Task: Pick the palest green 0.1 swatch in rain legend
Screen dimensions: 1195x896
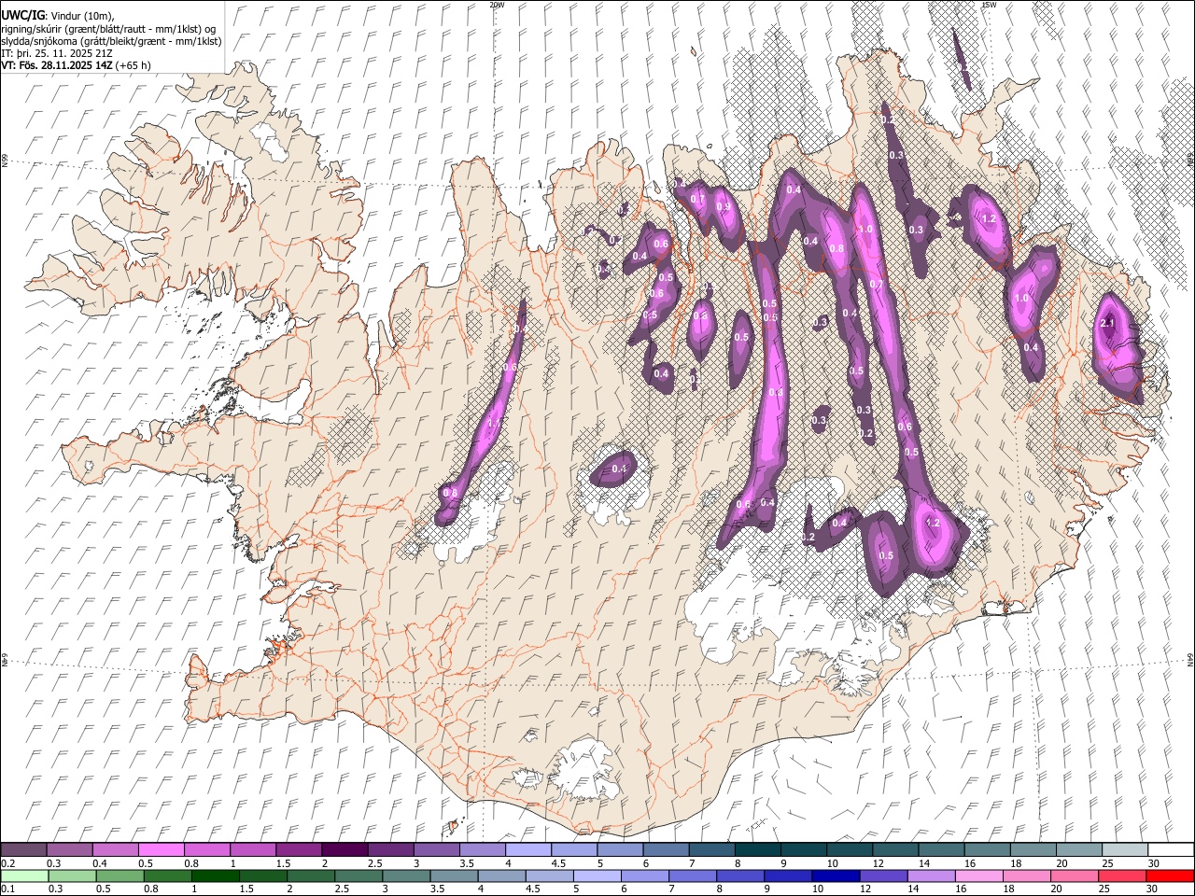Action: point(24,875)
